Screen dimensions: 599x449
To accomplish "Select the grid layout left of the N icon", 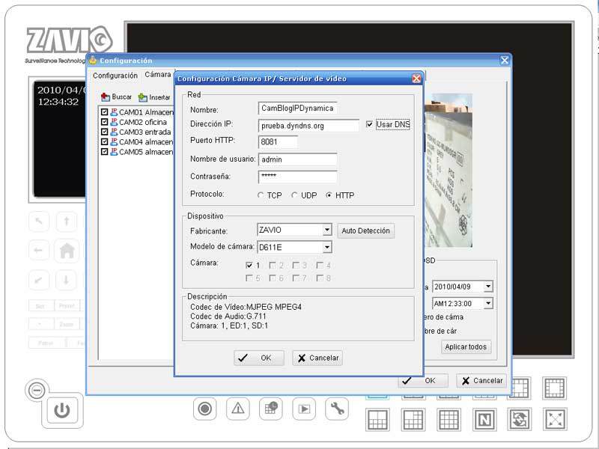I will 449,420.
